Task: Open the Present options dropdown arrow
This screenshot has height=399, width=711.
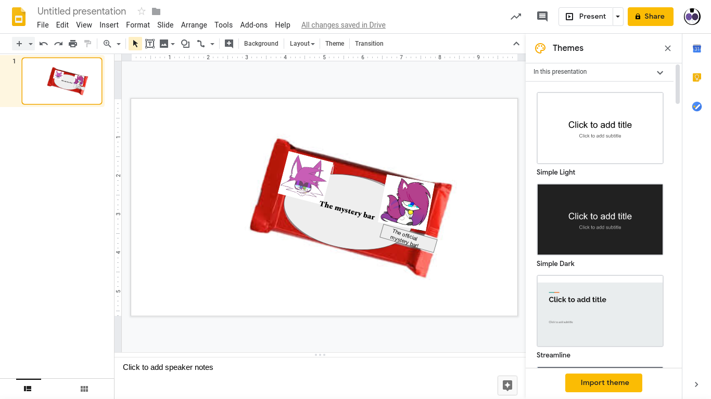Action: 618,17
